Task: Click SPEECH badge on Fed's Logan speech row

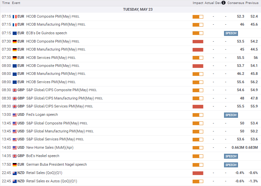Action: click(231, 115)
